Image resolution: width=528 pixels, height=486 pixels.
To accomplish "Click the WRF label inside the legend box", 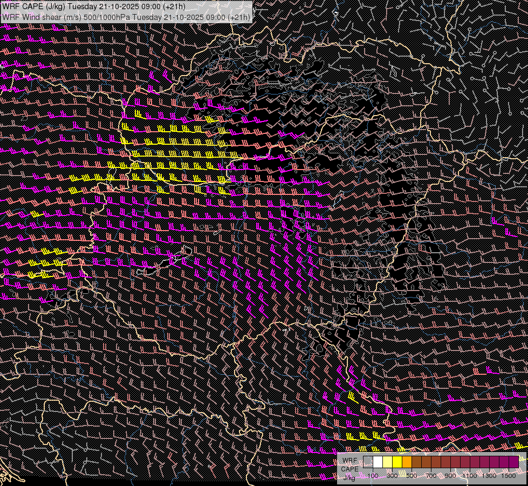I will [x=349, y=461].
